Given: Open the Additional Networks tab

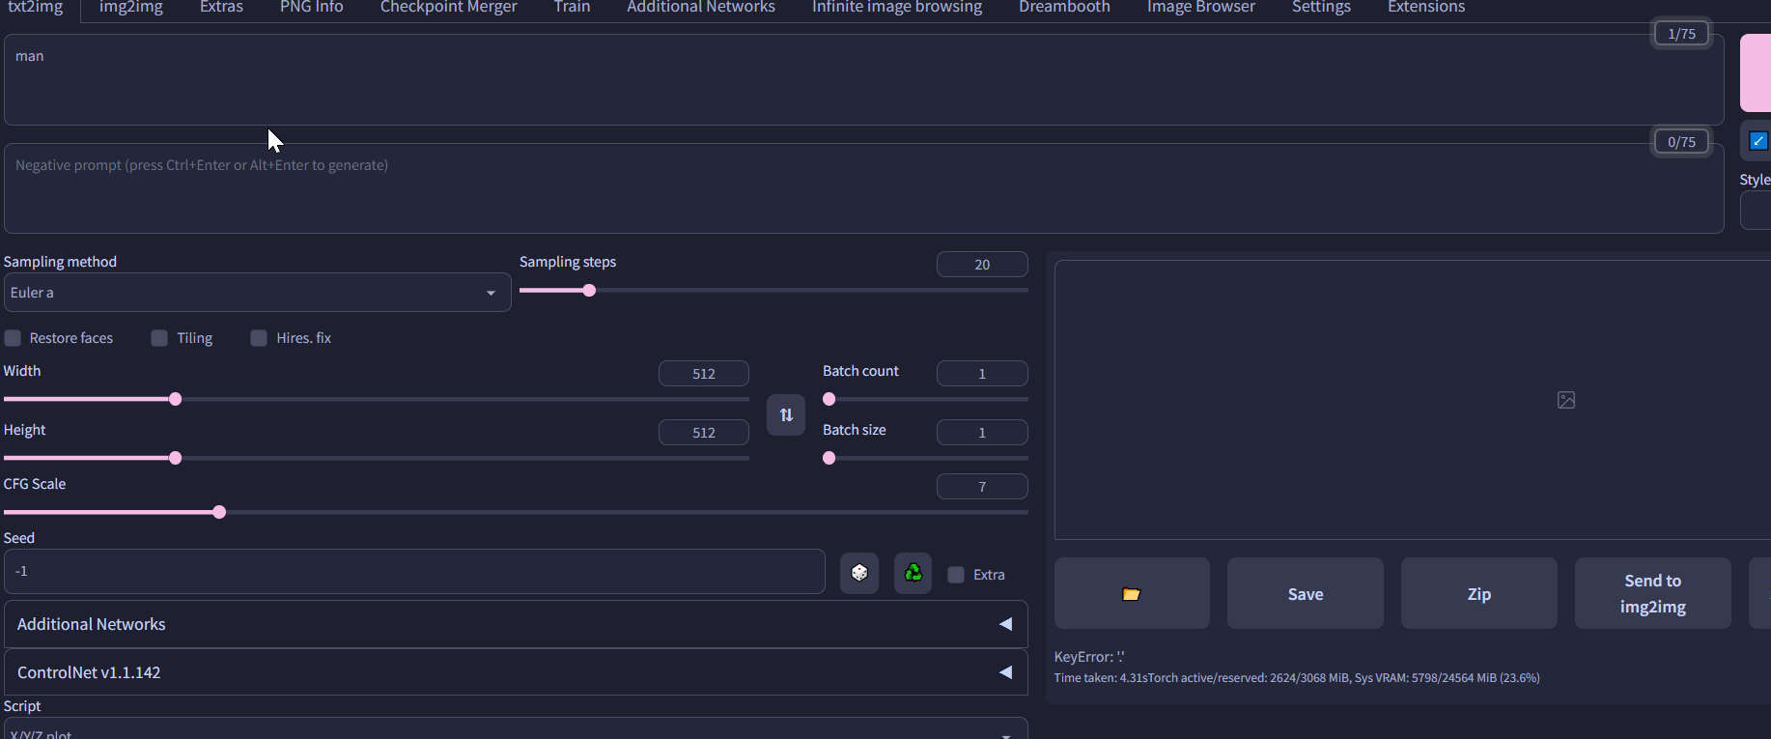Looking at the screenshot, I should (x=701, y=8).
